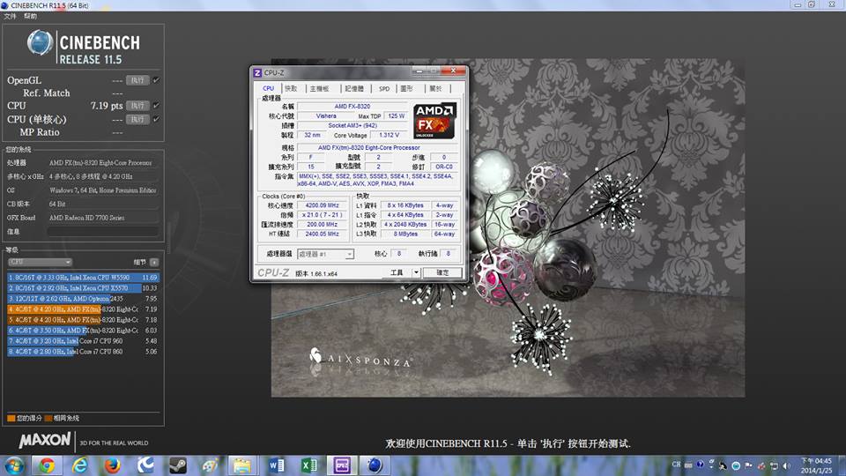Switch to Cinebench via taskbar icon

click(375, 465)
